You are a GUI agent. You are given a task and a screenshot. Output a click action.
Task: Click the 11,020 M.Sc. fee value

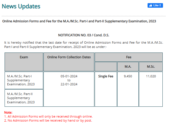pyautogui.click(x=151, y=76)
